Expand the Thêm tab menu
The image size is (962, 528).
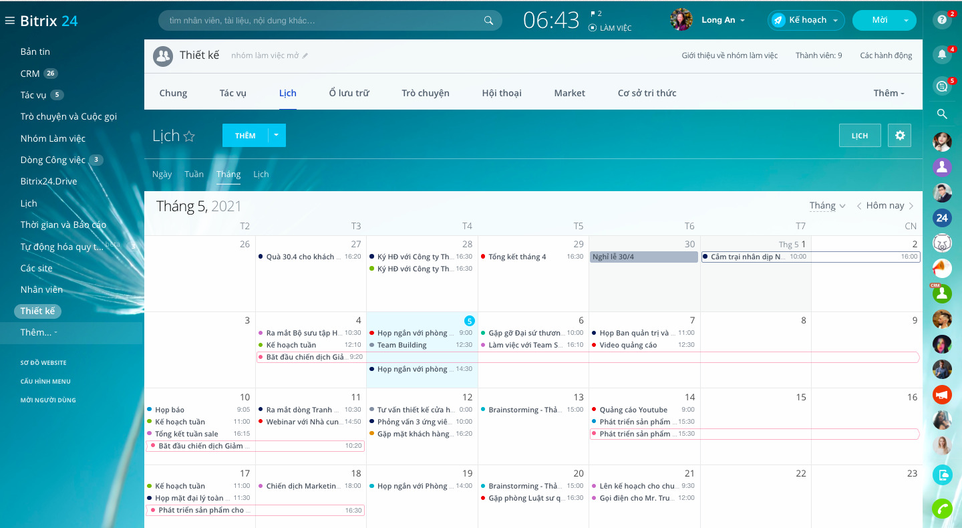pyautogui.click(x=889, y=93)
